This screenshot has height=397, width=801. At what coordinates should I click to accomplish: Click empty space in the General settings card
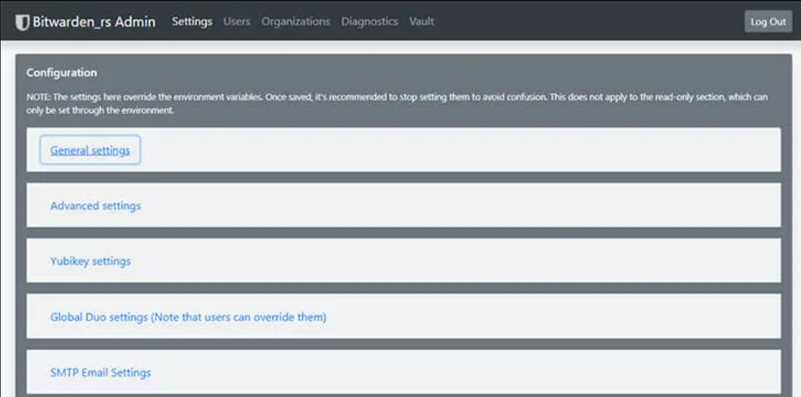460,150
